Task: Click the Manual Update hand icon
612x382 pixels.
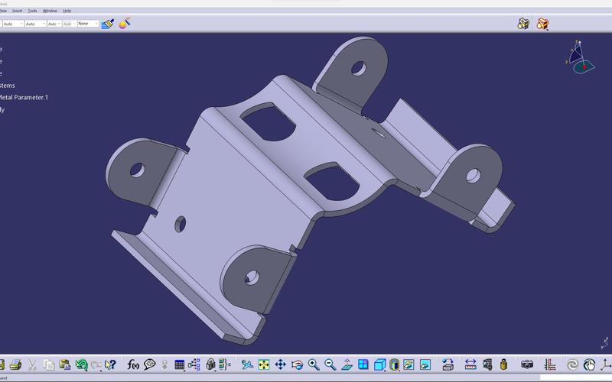Action: [x=589, y=365]
